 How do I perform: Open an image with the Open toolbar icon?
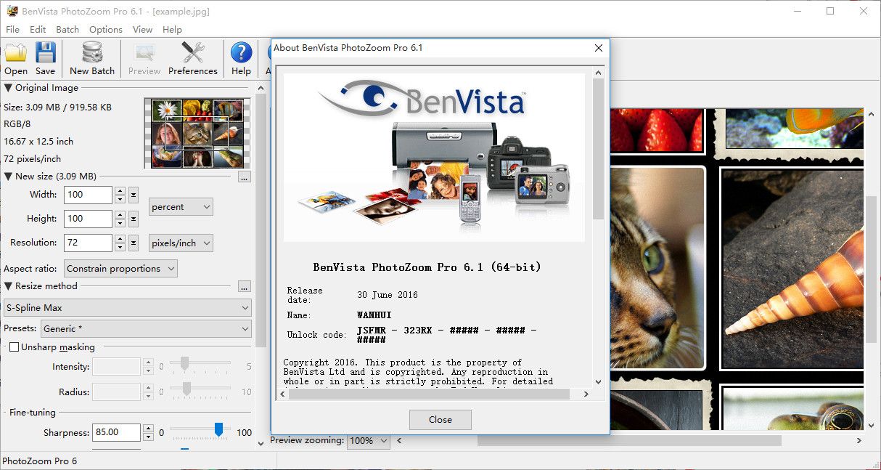(x=16, y=59)
